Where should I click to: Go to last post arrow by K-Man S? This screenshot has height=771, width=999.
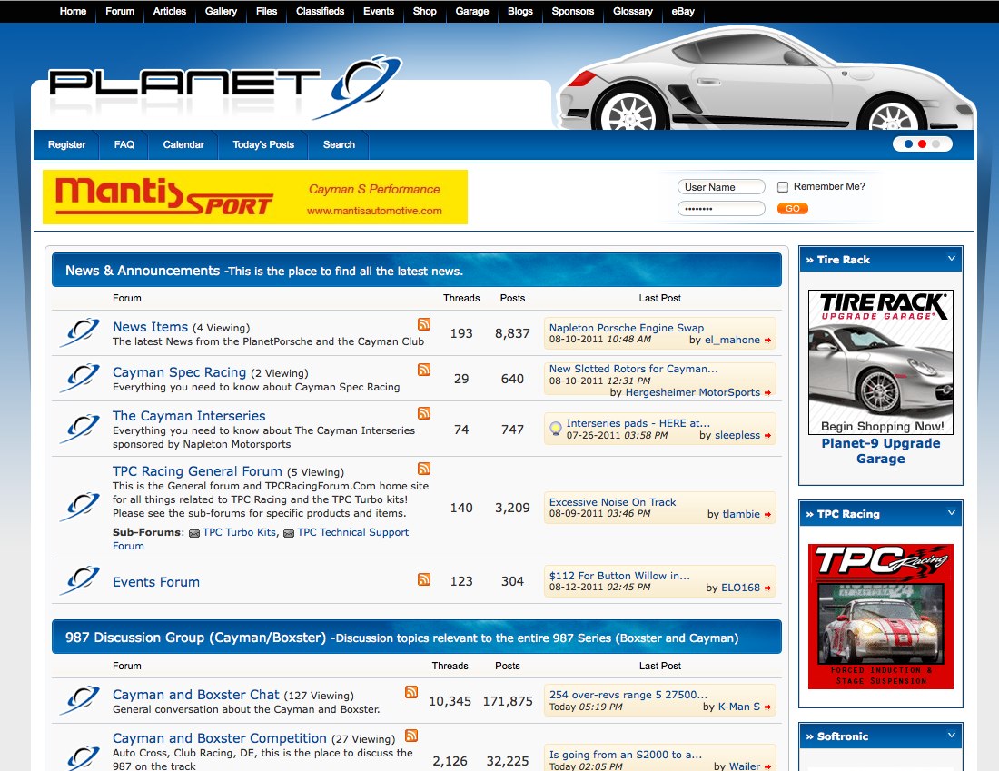pos(767,707)
